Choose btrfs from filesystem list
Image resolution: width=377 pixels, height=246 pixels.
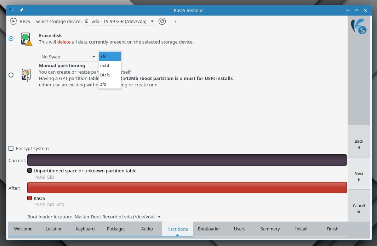coord(110,75)
